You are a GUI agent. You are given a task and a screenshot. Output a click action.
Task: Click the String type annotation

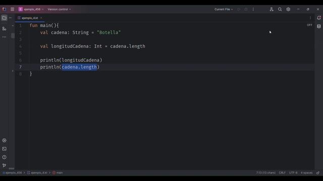click(x=81, y=32)
